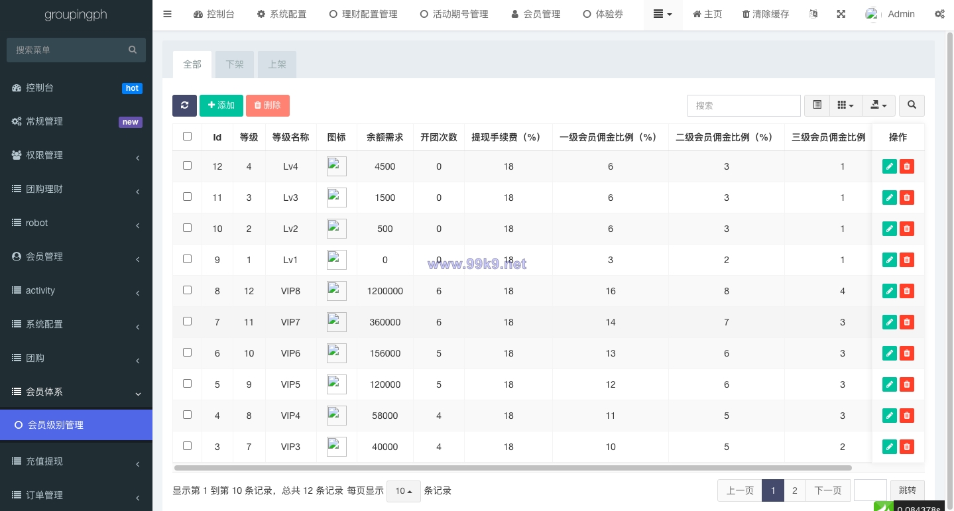Switch to the 全部 tab

(x=192, y=64)
